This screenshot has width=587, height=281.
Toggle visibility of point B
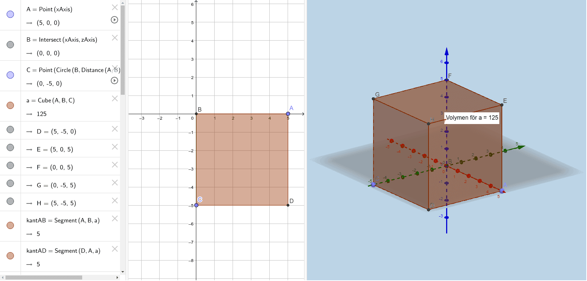[x=10, y=45]
